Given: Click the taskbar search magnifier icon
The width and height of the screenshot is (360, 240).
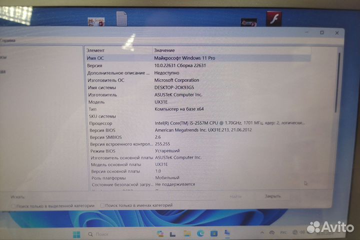Looking at the screenshot, I should pos(90,234).
